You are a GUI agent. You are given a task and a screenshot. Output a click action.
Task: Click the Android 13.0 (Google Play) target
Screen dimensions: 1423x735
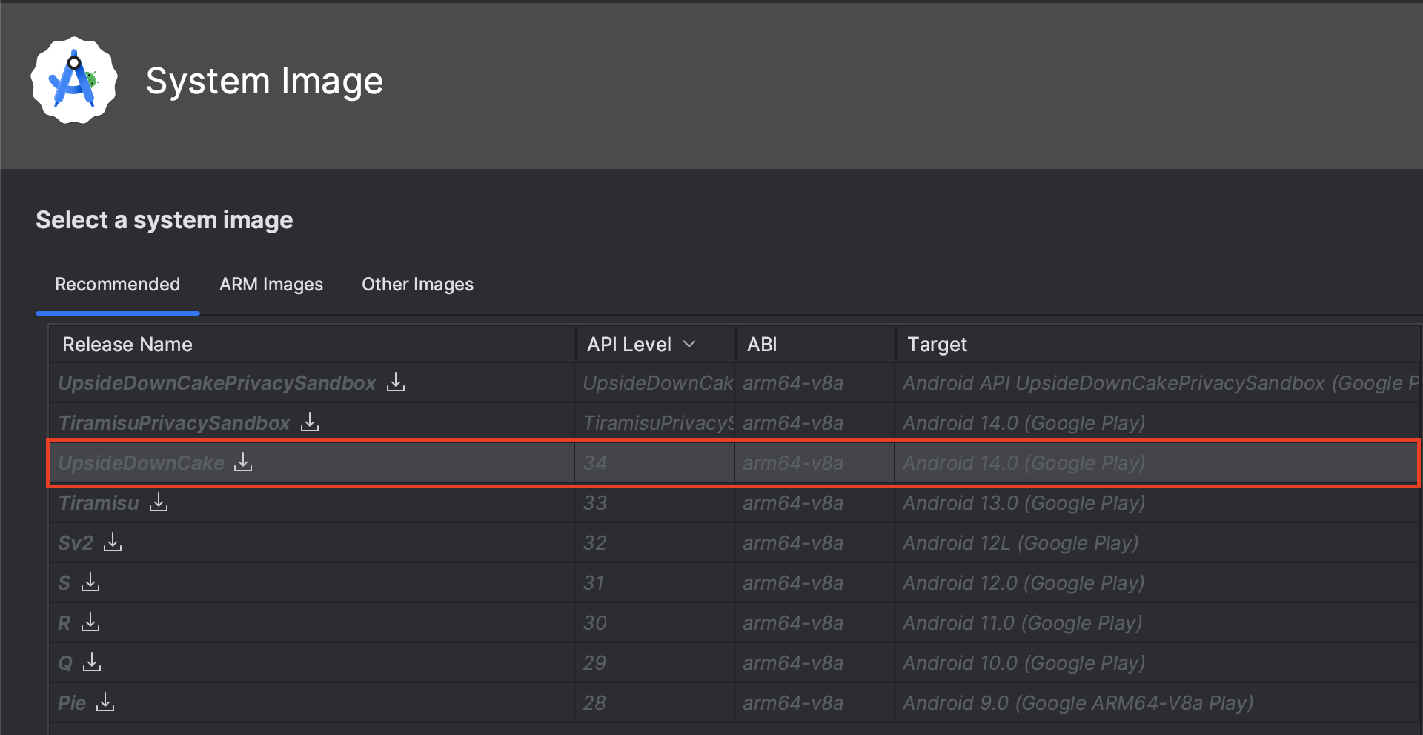[1024, 503]
